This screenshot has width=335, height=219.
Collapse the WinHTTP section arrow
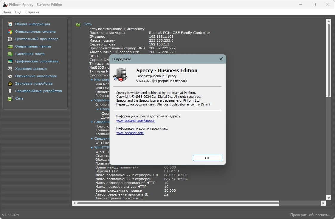click(x=92, y=147)
